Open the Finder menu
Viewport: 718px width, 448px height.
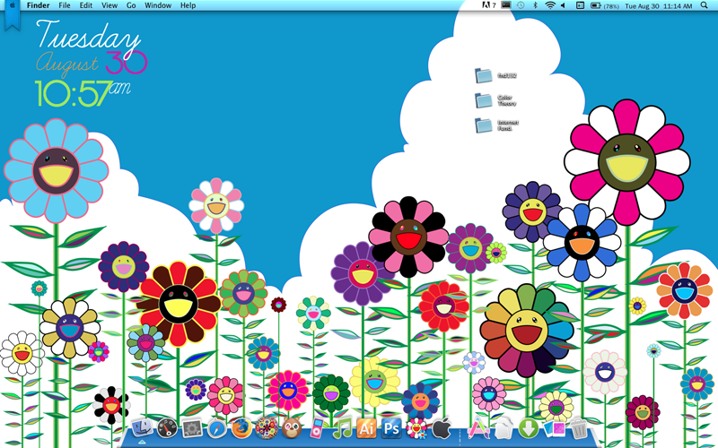coord(38,5)
